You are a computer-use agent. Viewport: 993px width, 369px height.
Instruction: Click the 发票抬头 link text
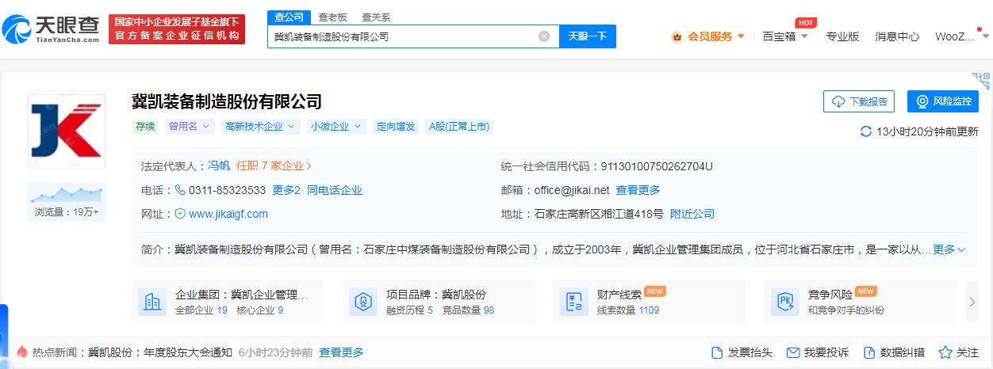(750, 352)
